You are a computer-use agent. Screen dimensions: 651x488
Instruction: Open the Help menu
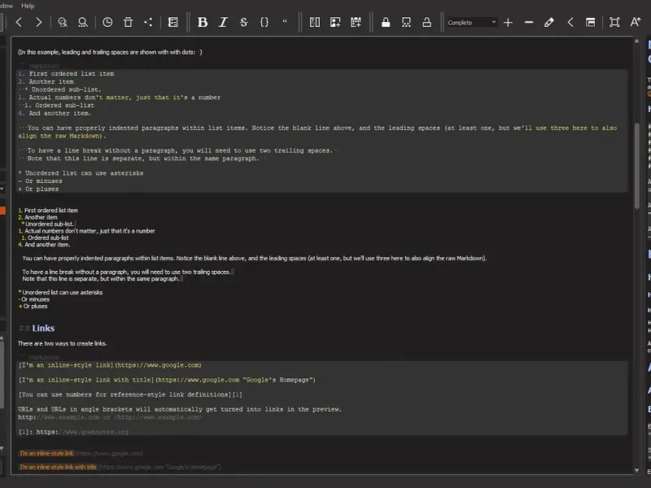point(28,6)
